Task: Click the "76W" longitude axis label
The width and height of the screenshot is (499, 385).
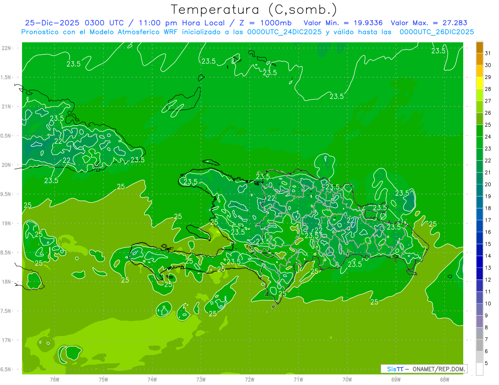Action: pos(54,379)
